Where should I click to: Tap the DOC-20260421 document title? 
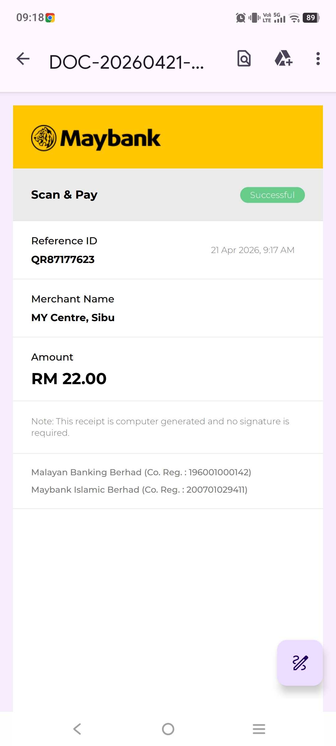pos(126,62)
